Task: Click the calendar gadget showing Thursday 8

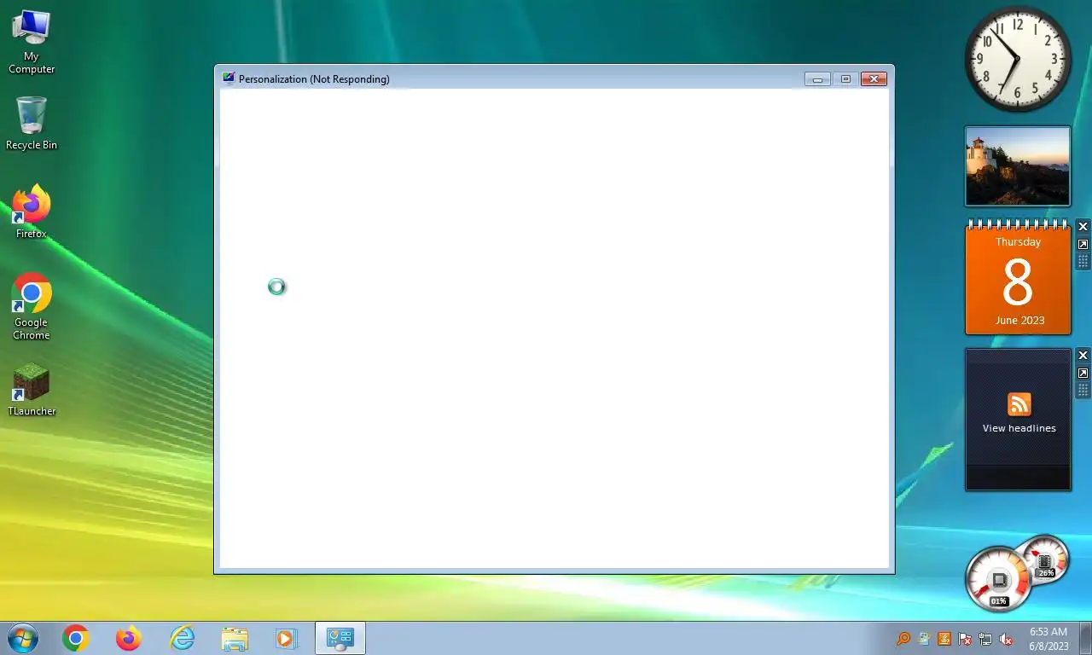Action: point(1018,278)
